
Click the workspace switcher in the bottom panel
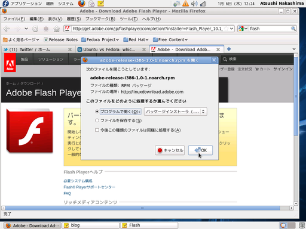[287, 225]
